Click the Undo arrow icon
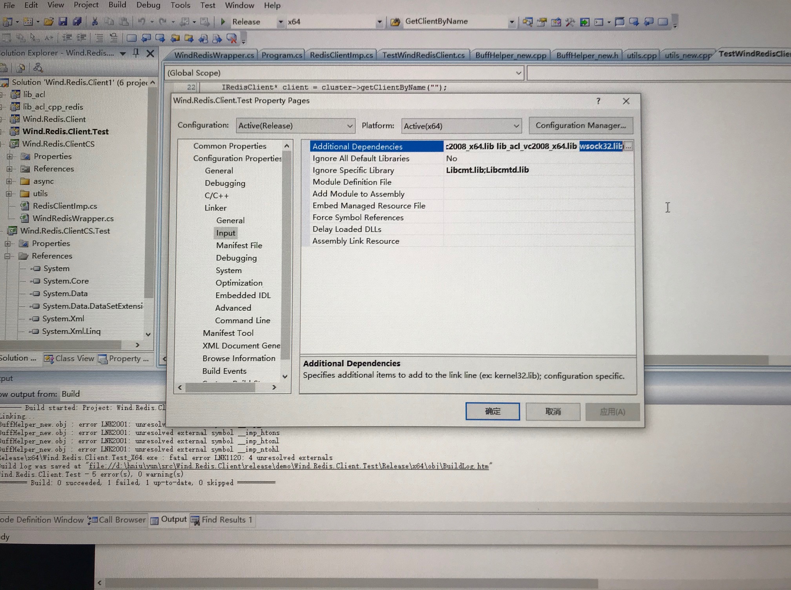The image size is (791, 590). click(142, 22)
